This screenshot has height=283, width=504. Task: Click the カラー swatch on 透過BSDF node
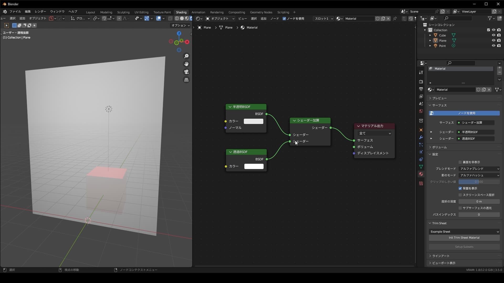[x=254, y=166]
